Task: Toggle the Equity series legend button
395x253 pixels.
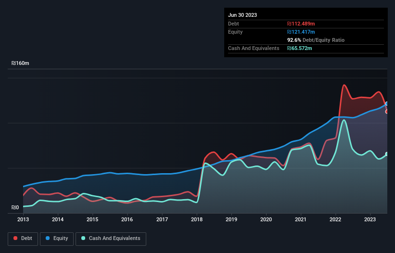Action: pos(57,239)
